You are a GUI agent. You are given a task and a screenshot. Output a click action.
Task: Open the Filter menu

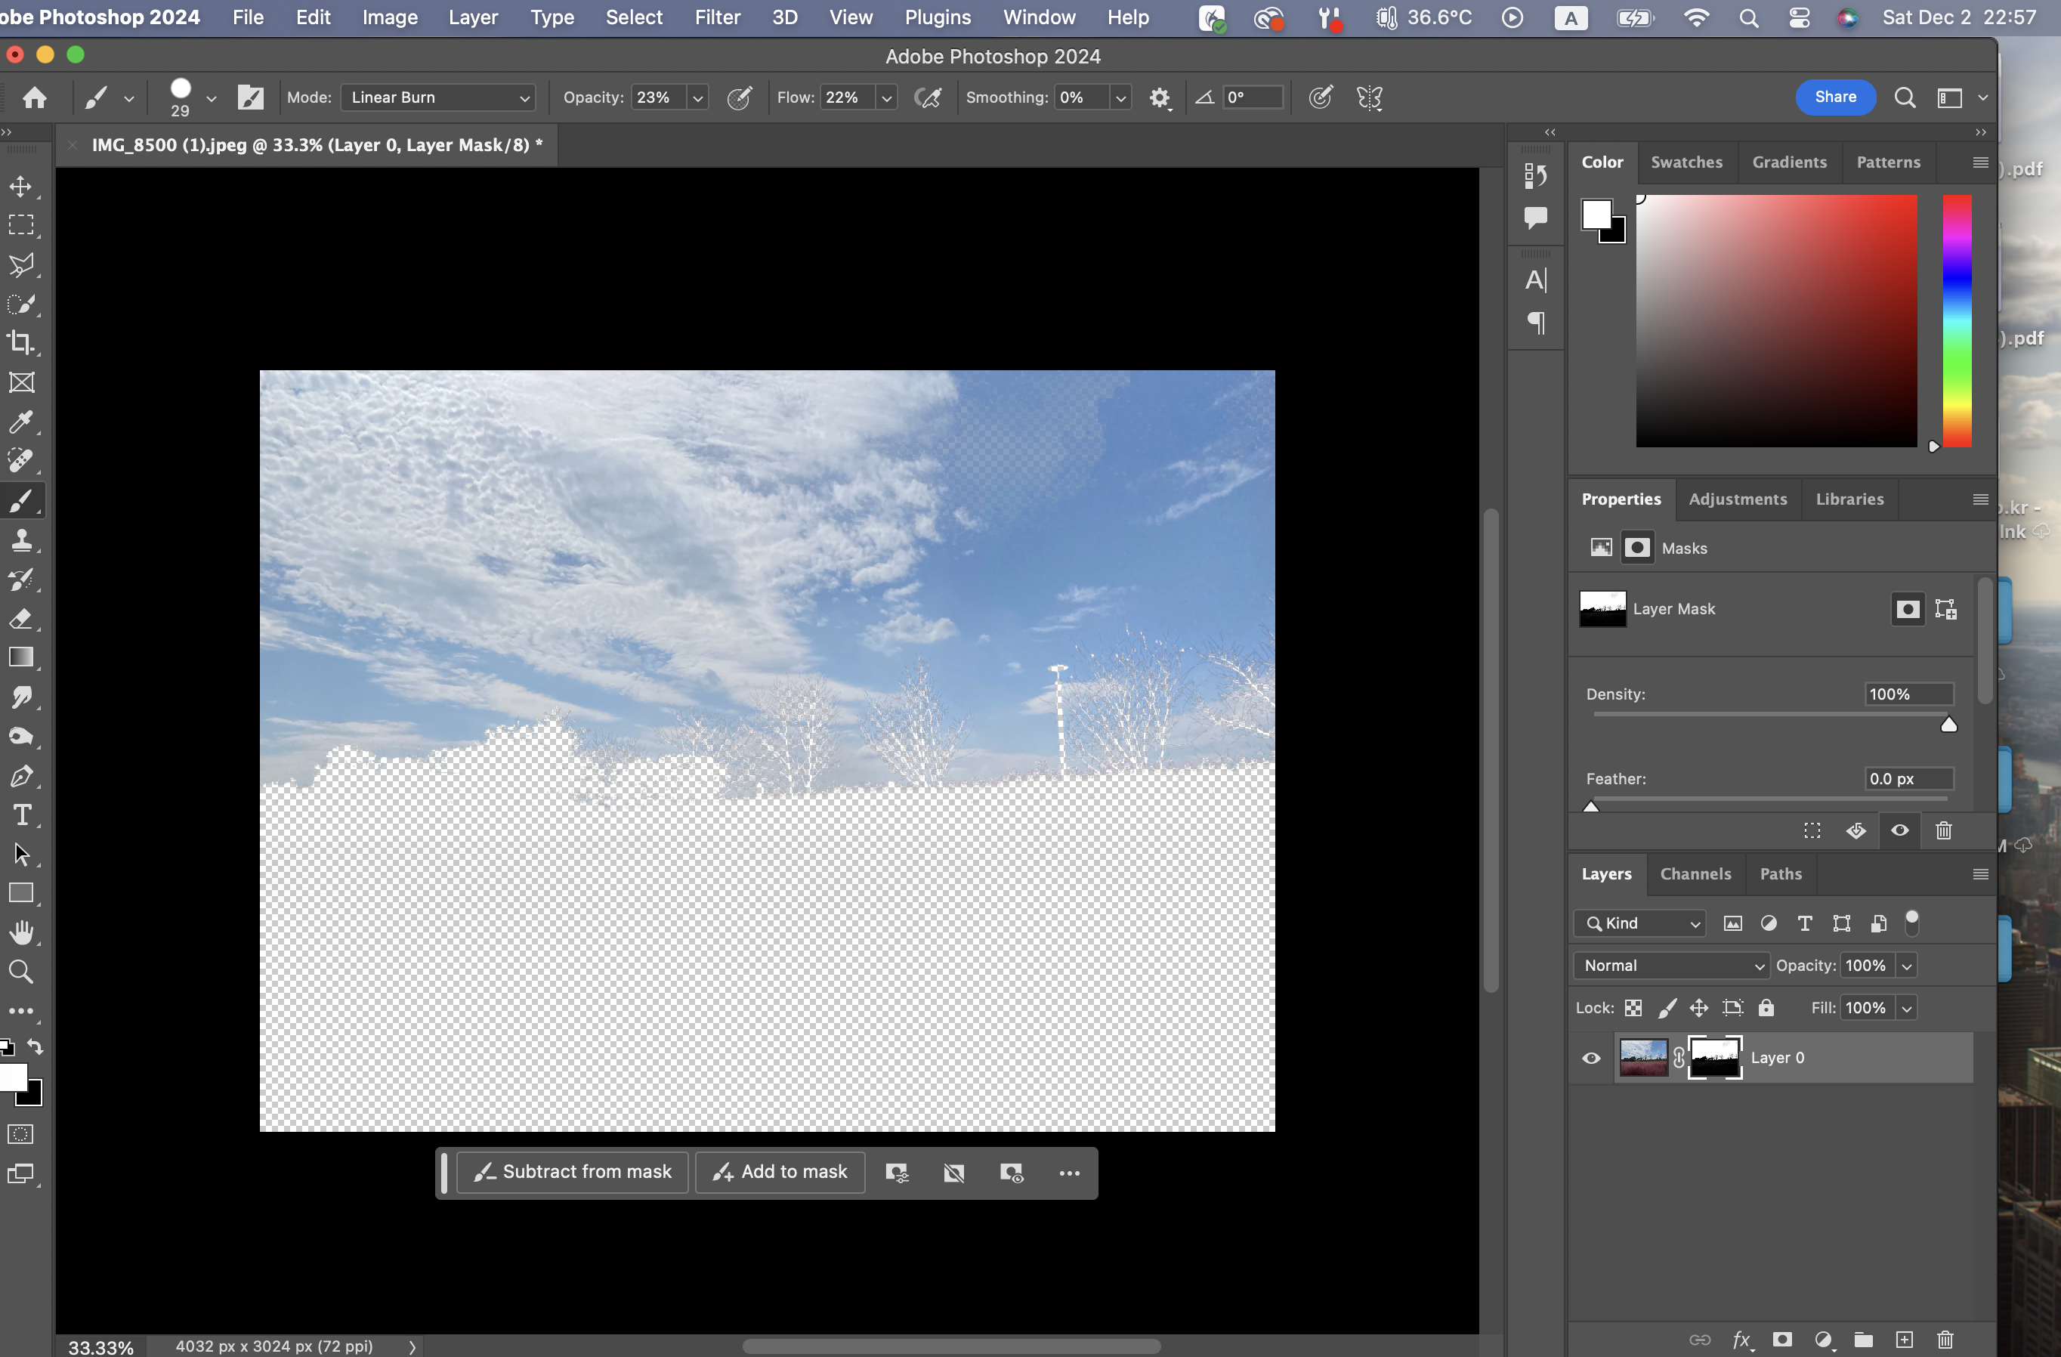[x=716, y=17]
